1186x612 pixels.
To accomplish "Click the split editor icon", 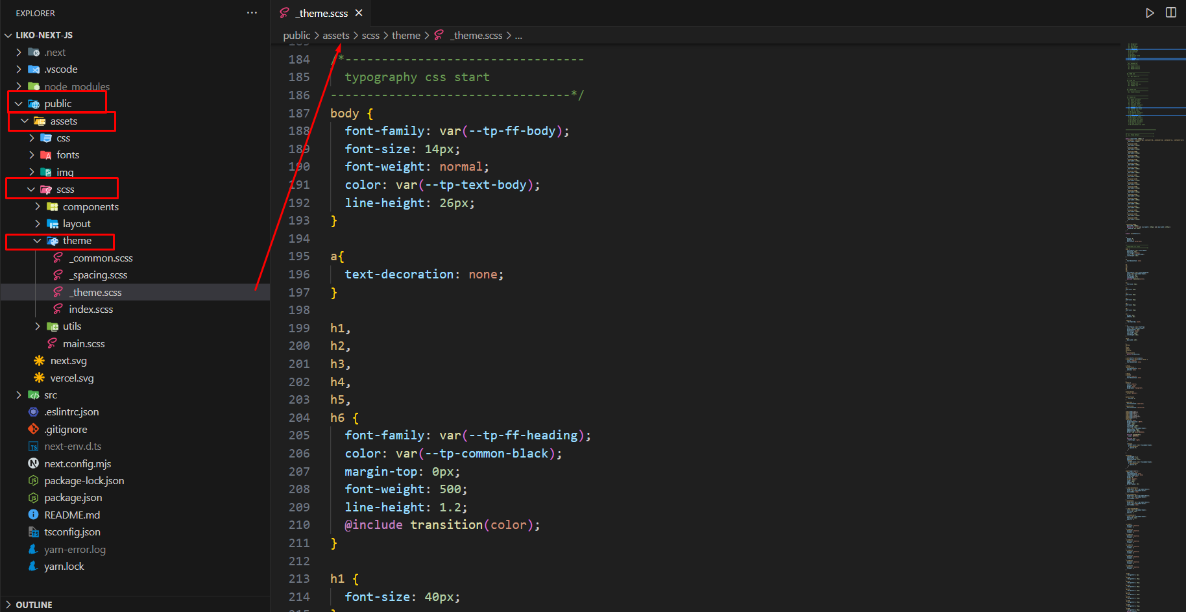I will click(1171, 13).
